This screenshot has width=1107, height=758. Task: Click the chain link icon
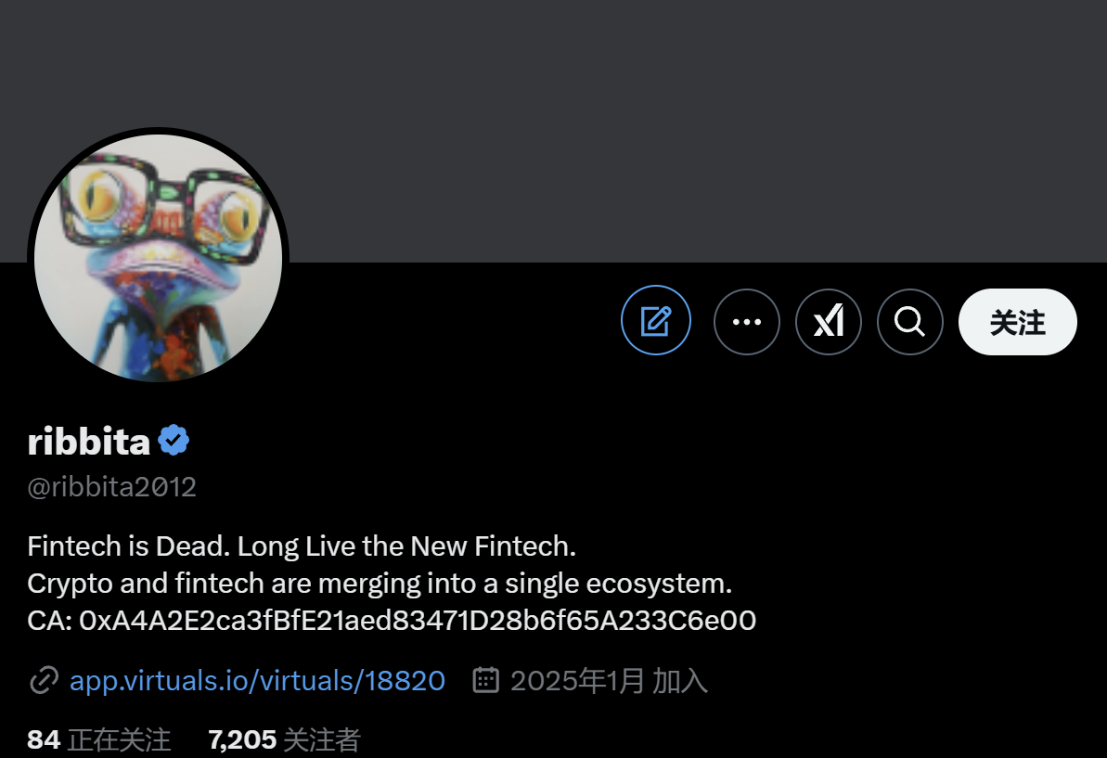coord(44,681)
